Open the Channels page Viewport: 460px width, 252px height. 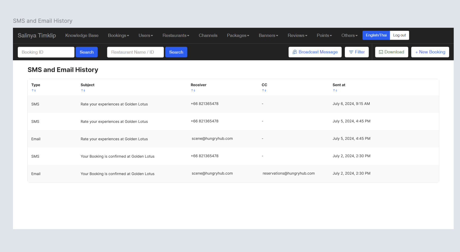pyautogui.click(x=208, y=35)
